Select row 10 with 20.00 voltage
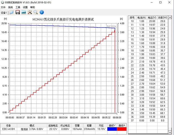Image resolution: width=174 pixels, height=135 pixels. point(148,21)
